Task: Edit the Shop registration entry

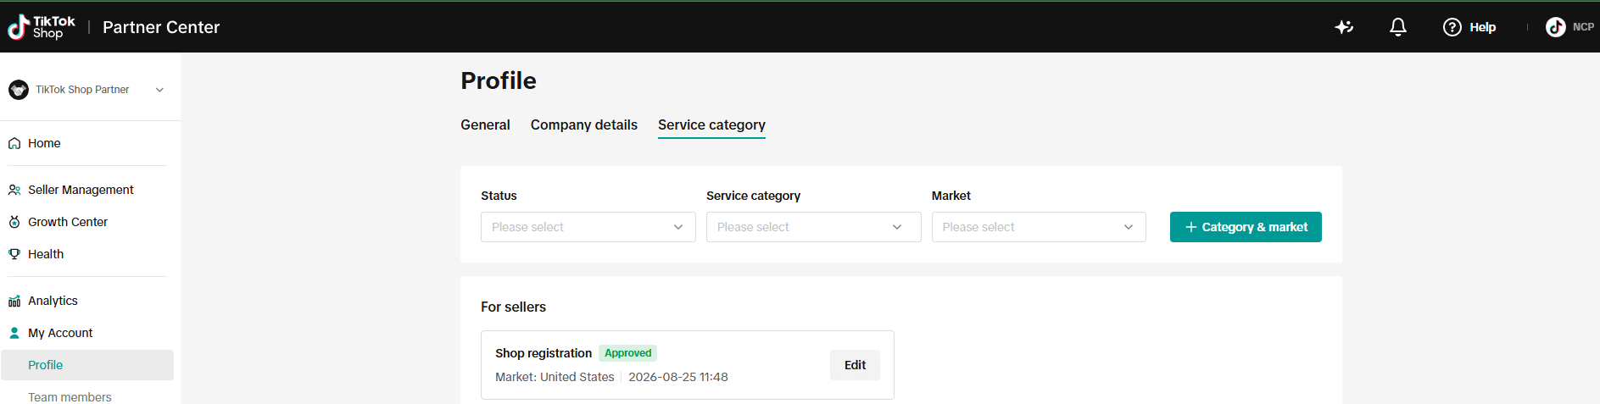Action: coord(855,365)
